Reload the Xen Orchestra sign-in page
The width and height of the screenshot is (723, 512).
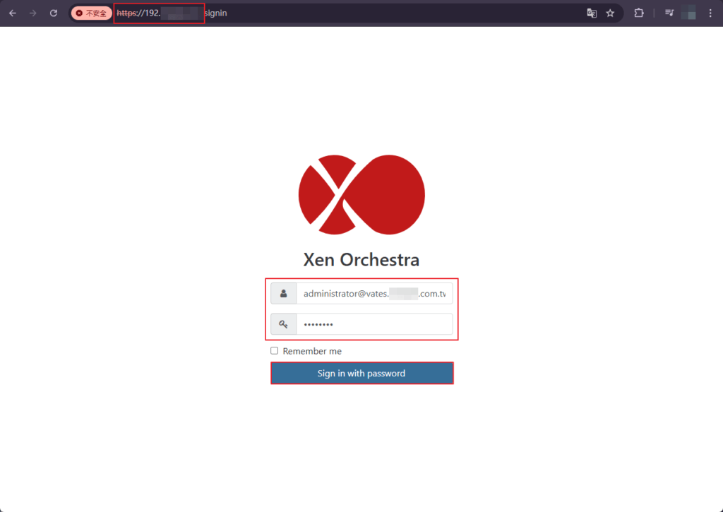(54, 13)
